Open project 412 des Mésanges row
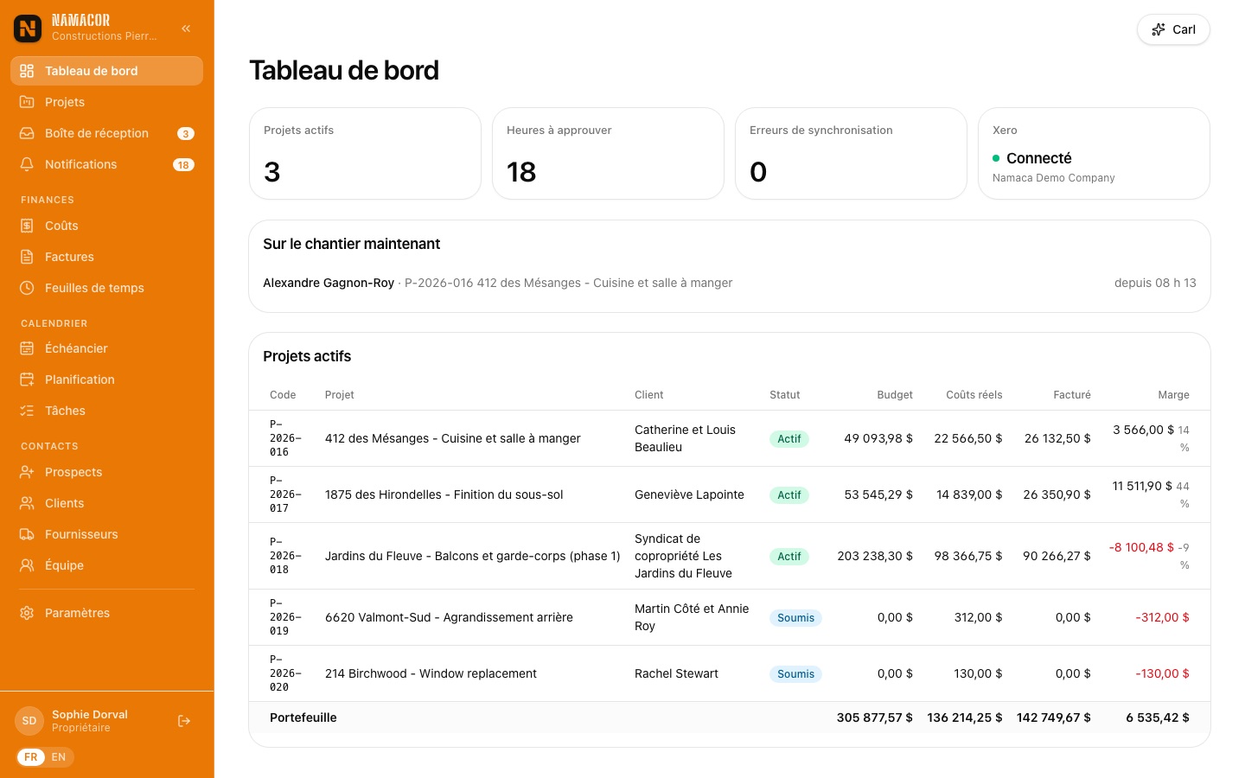This screenshot has height=778, width=1245. pos(730,438)
